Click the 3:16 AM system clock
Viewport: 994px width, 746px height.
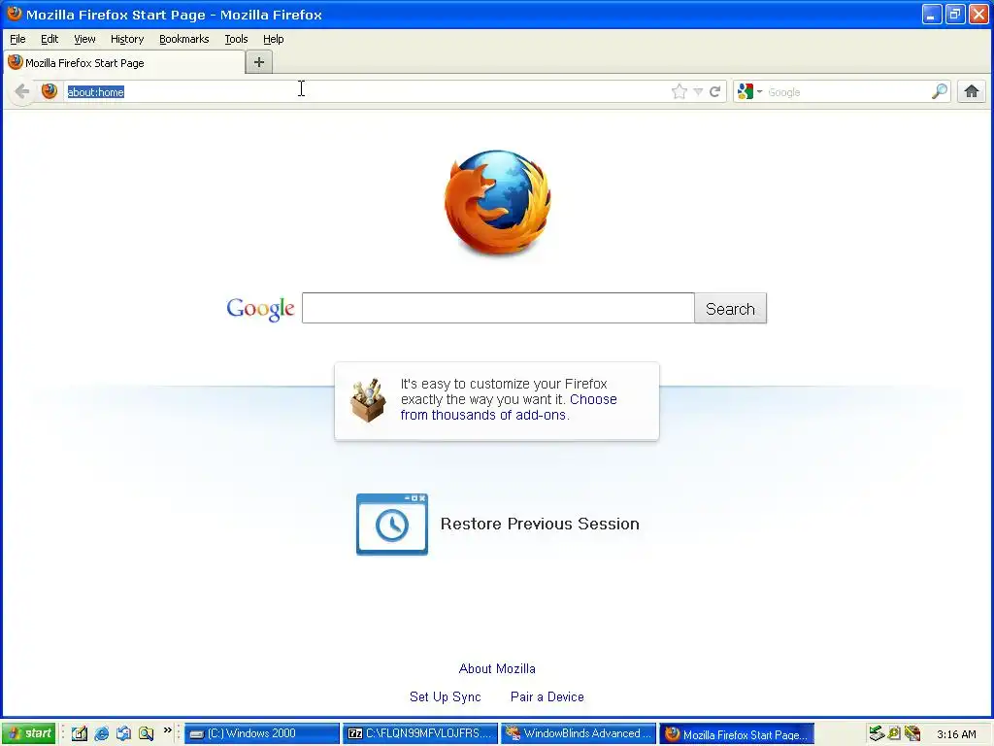coord(956,734)
